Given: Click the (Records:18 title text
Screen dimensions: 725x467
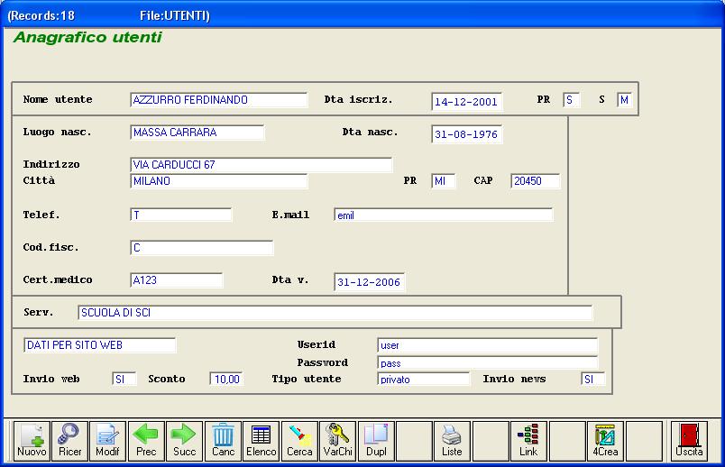Looking at the screenshot, I should coord(41,15).
